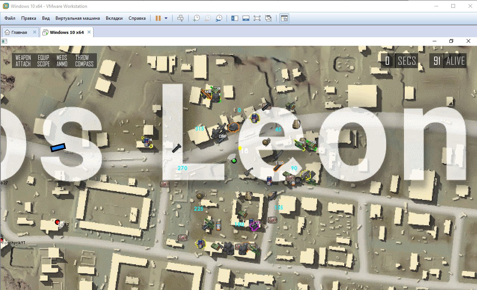Click the blue vehicle marker

pyautogui.click(x=58, y=147)
